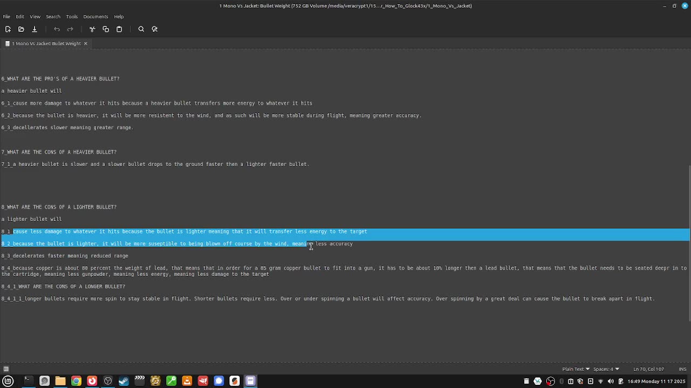
Task: Launch Terminal from the taskbar
Action: (28, 381)
